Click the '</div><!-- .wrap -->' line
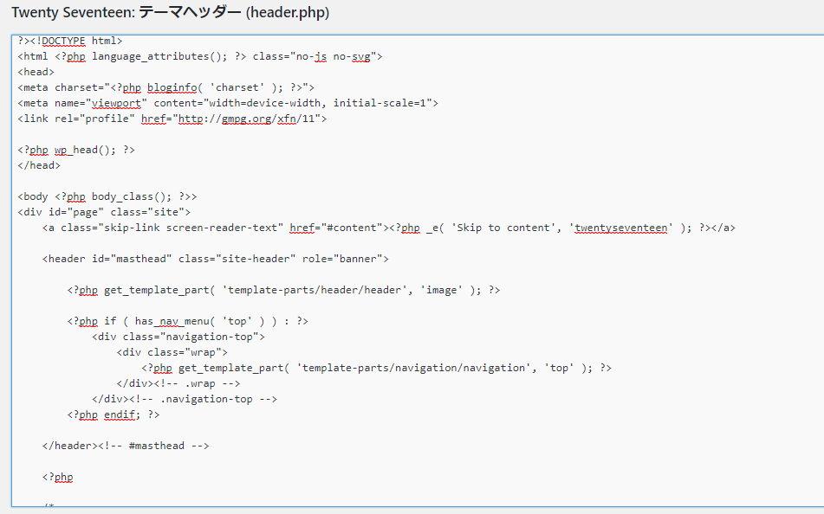Screen dimensions: 824x514 pyautogui.click(x=178, y=383)
